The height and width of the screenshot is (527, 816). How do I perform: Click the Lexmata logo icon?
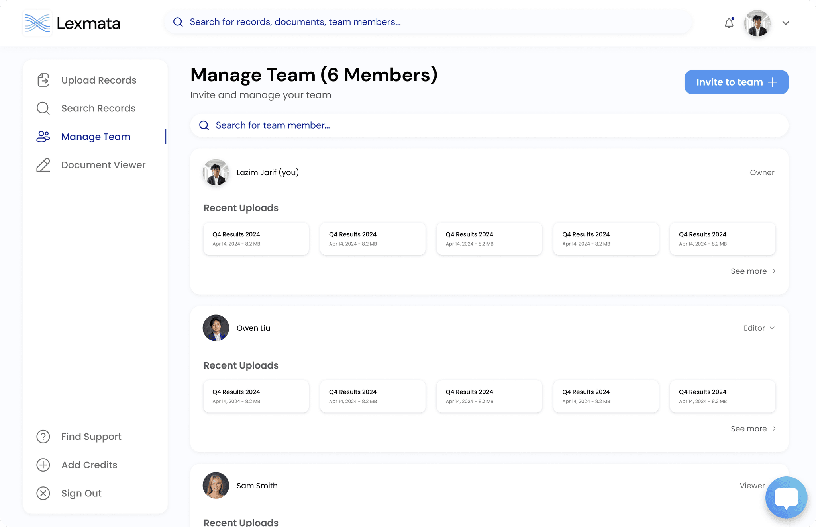(x=37, y=23)
